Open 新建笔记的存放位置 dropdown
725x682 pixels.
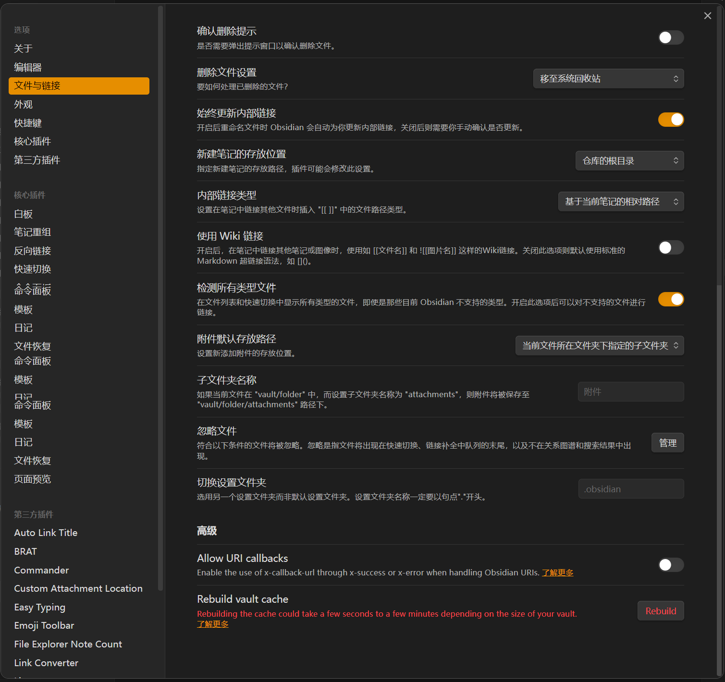tap(629, 161)
